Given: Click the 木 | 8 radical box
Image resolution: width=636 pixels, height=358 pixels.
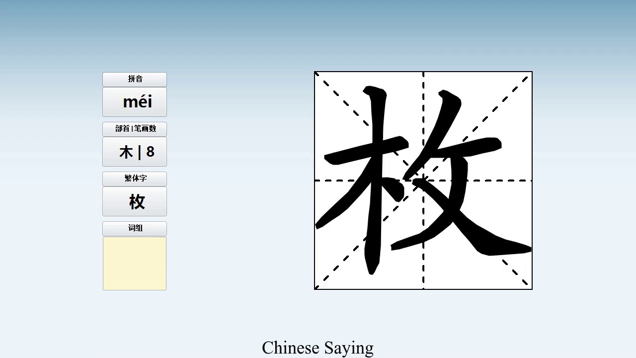Looking at the screenshot, I should click(135, 152).
